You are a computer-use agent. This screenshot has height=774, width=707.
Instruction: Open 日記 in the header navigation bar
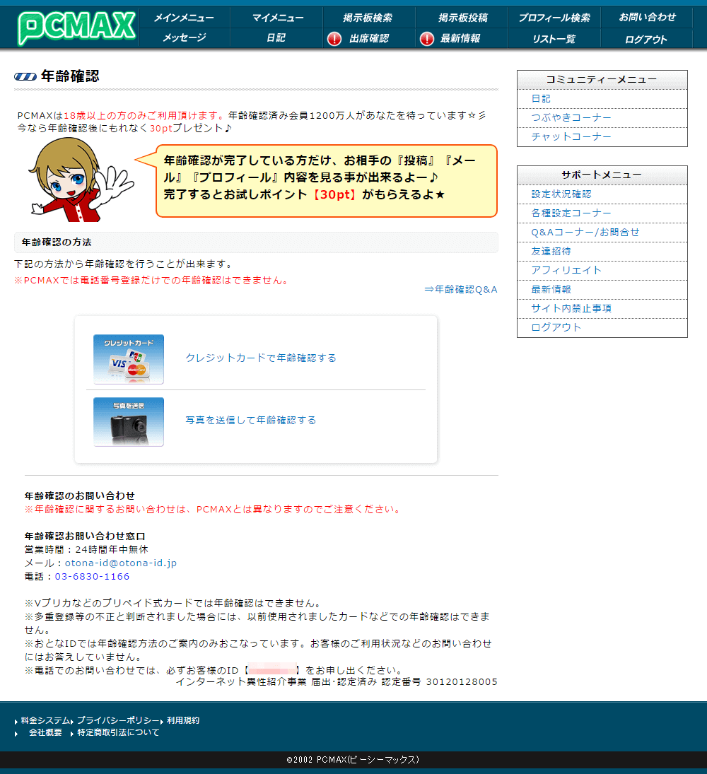[x=276, y=37]
